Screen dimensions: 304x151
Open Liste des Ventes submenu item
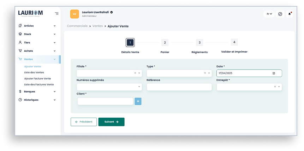coord(34,72)
